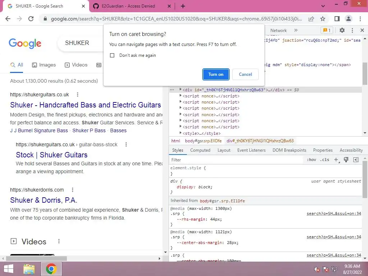View site info via the lock icon
This screenshot has width=368, height=276.
click(45, 19)
